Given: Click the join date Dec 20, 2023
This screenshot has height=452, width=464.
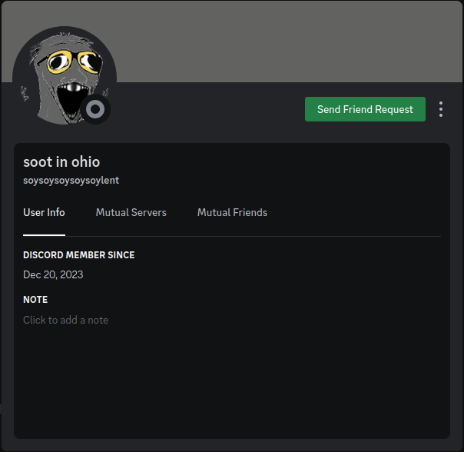Looking at the screenshot, I should pyautogui.click(x=53, y=274).
